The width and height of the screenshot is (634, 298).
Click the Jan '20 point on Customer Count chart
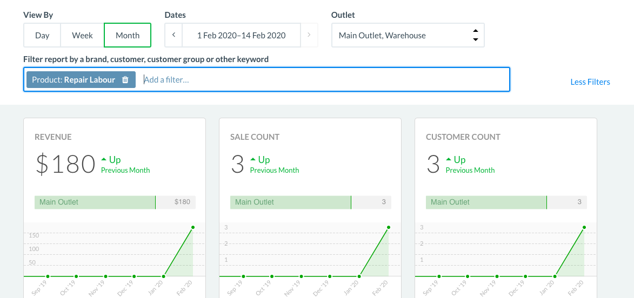555,276
